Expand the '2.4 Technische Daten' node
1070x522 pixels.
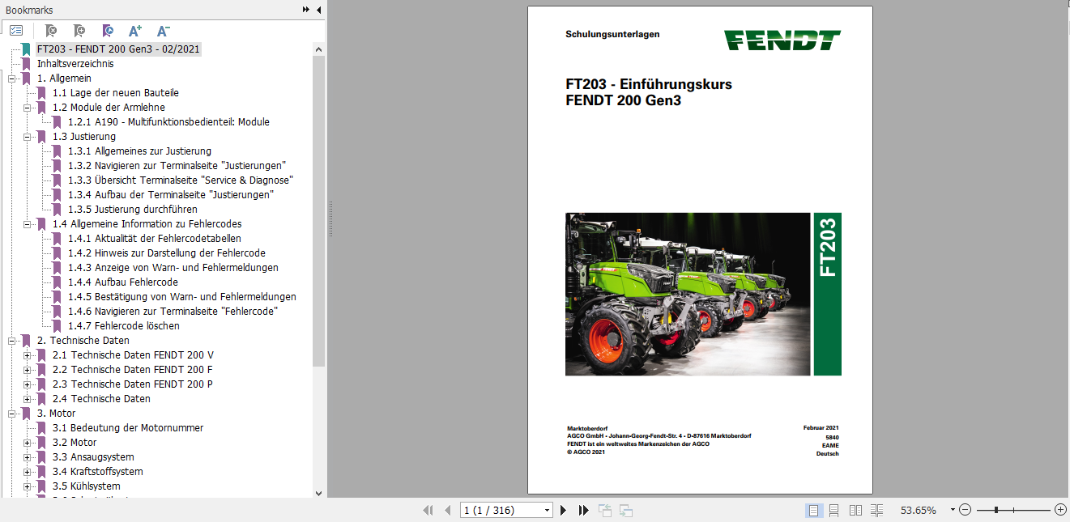[27, 399]
